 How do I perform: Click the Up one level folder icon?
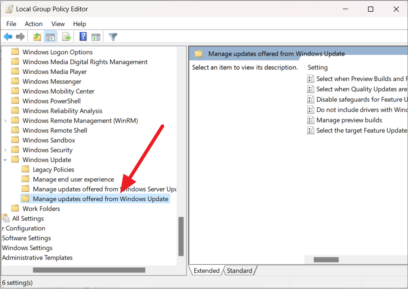click(x=37, y=37)
